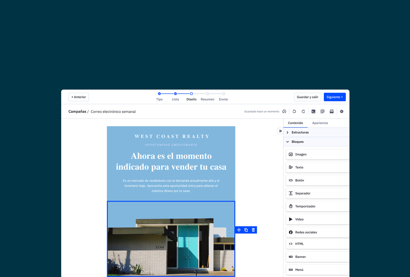Image resolution: width=410 pixels, height=277 pixels.
Task: Jump to the Lista step marker
Action: 176,94
